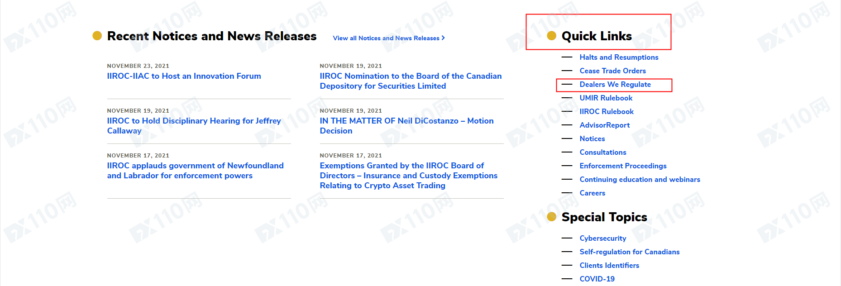The image size is (841, 286).
Task: Open Neil DiCostanzo Motion Decision notice
Action: coord(406,126)
